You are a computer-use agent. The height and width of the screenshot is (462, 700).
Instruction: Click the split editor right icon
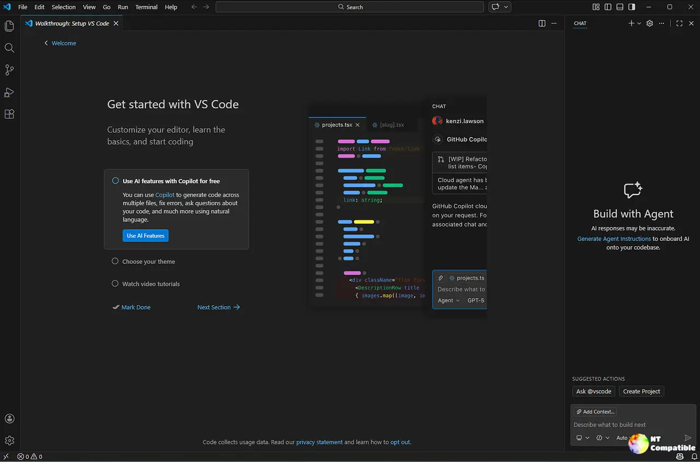tap(542, 23)
